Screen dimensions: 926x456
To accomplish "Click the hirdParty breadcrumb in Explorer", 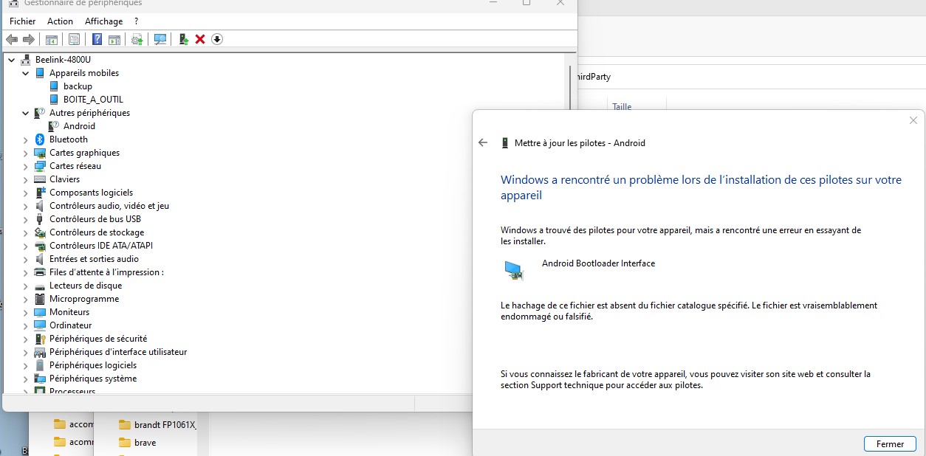I will pos(595,77).
